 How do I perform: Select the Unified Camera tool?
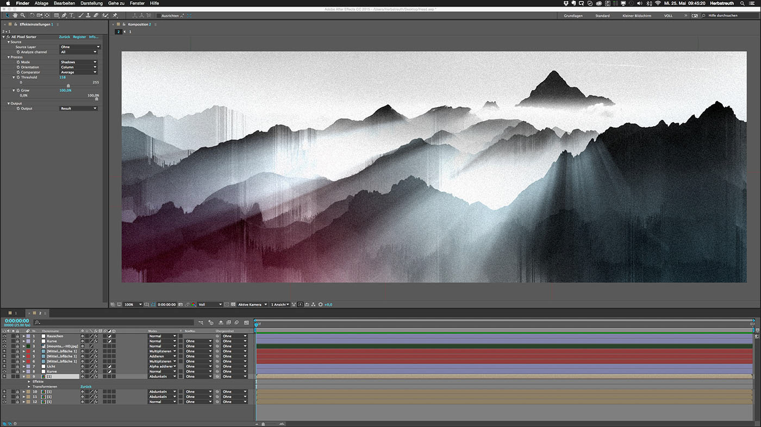[x=39, y=16]
